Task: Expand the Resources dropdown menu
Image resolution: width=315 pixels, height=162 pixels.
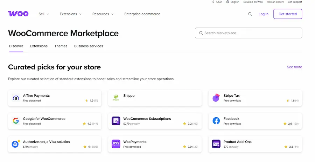Action: 103,14
